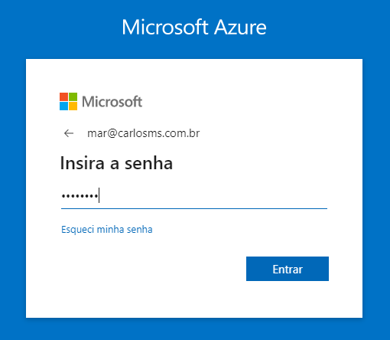Click the Insira a senha heading
This screenshot has width=390, height=340.
coord(116,163)
